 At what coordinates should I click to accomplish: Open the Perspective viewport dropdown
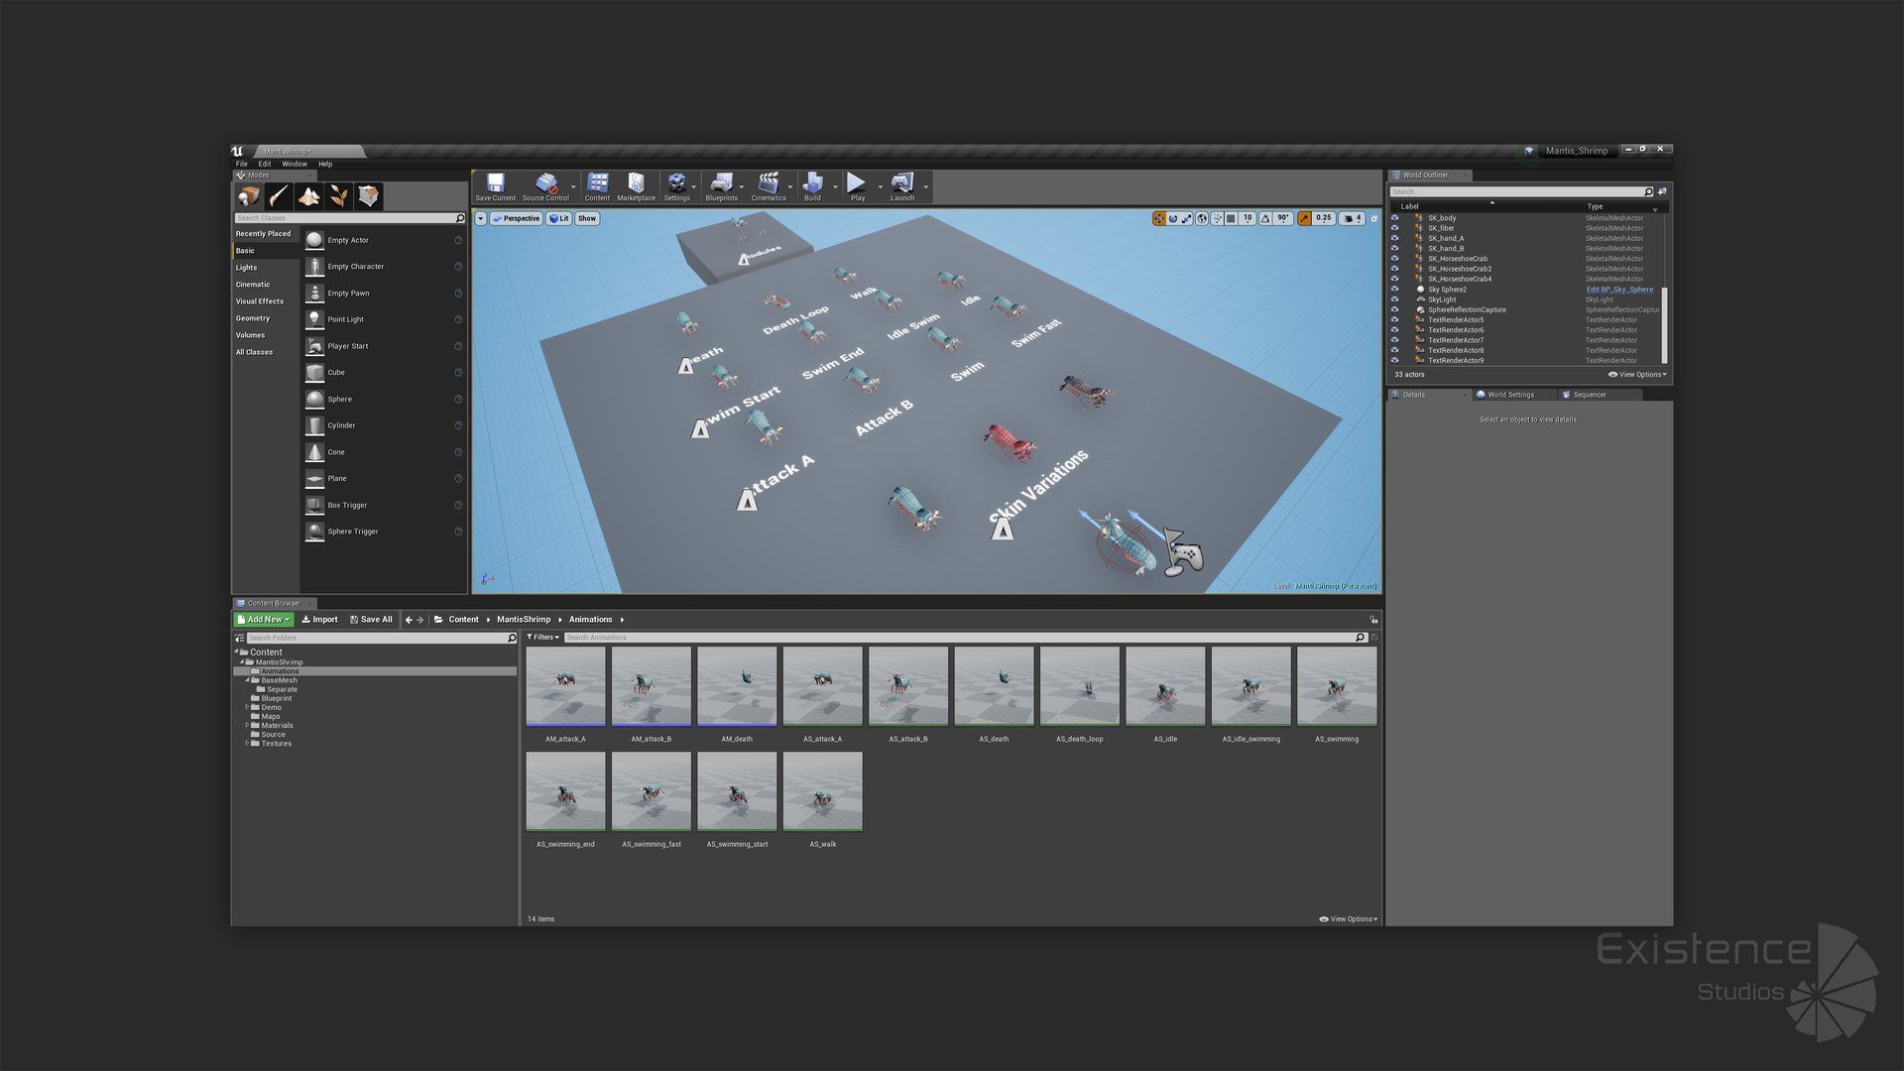[x=516, y=218]
